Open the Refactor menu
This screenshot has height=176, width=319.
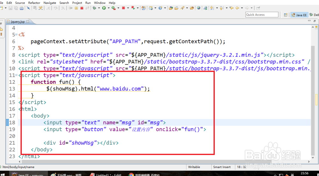34,3
